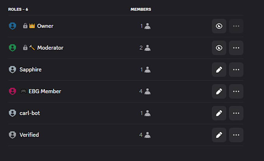Image resolution: width=264 pixels, height=161 pixels.
Task: Open more options for carl-bot role
Action: coord(236,113)
